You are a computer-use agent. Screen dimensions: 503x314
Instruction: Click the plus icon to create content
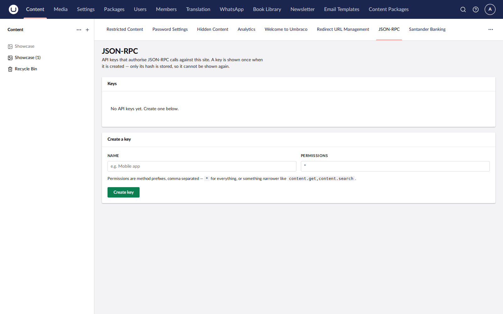pos(87,30)
